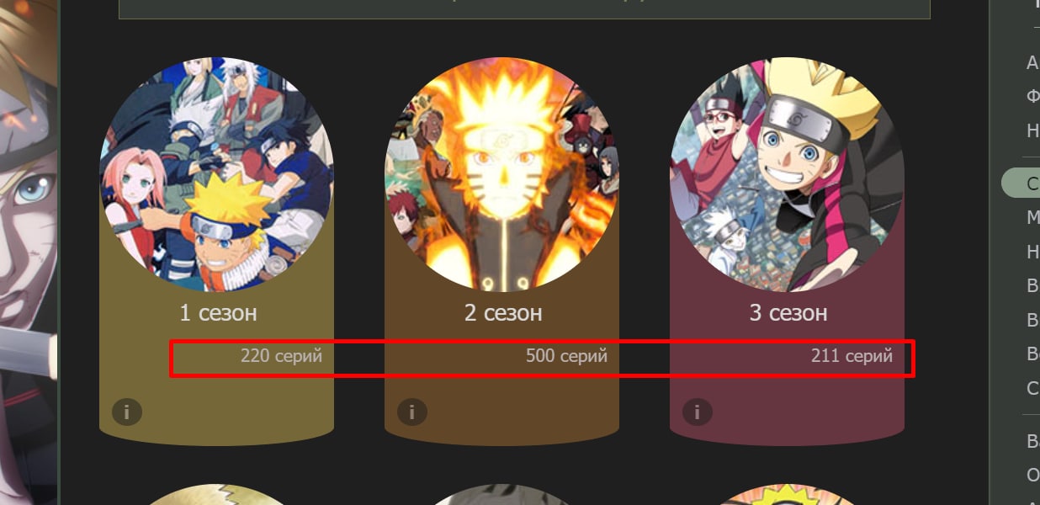Click the partial cover below 2 сезон card

501,494
